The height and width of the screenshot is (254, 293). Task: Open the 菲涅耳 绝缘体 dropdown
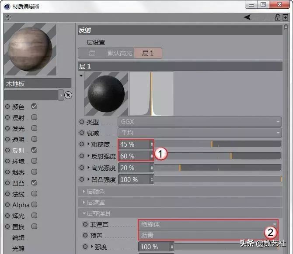pyautogui.click(x=208, y=224)
